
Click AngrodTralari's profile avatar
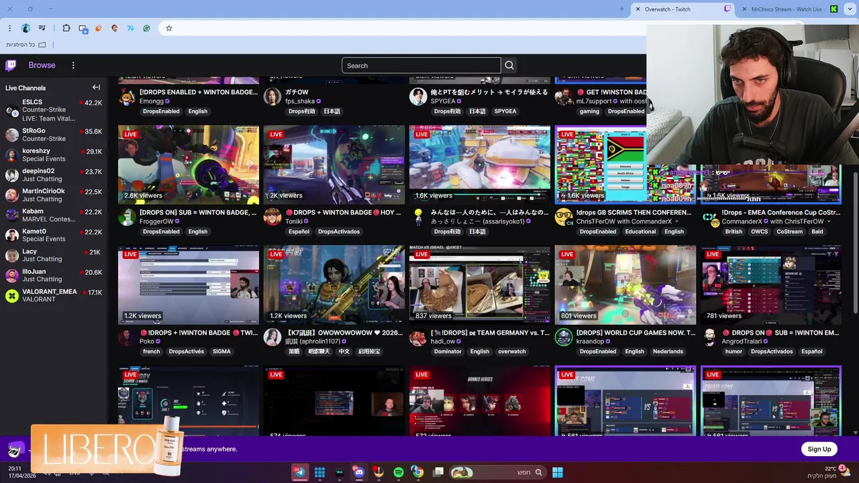(x=709, y=337)
